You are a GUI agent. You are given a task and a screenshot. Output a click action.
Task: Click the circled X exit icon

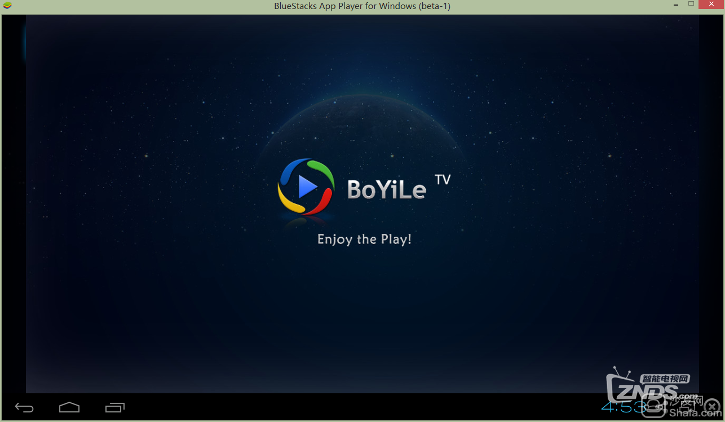[x=713, y=406]
